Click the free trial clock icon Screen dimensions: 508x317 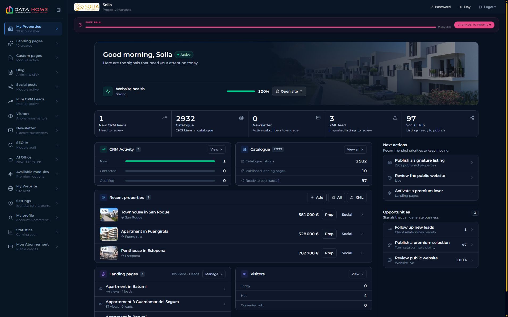[80, 25]
